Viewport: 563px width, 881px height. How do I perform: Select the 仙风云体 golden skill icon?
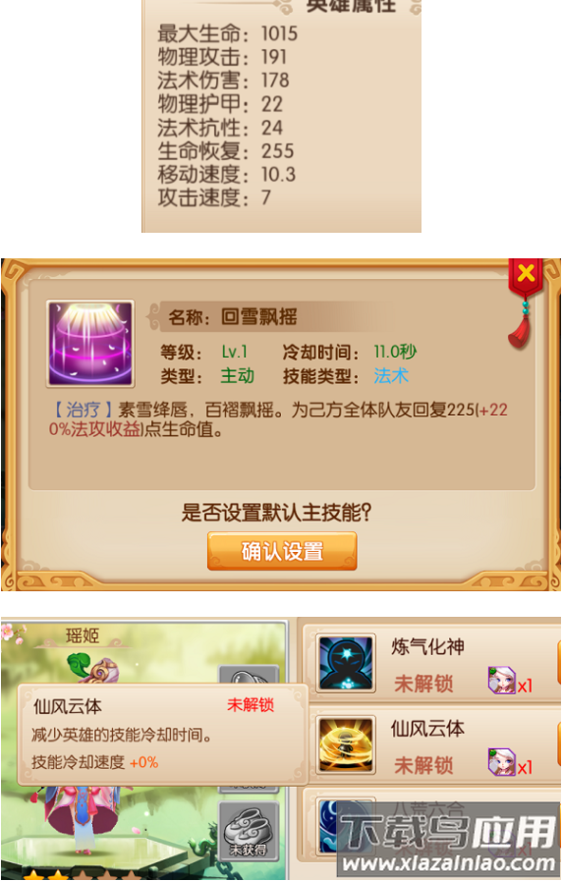point(346,745)
